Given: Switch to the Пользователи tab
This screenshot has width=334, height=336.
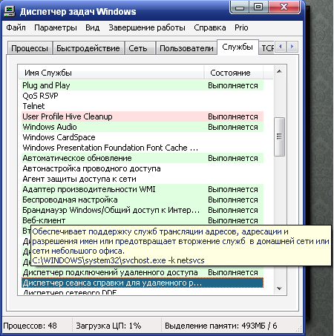Looking at the screenshot, I should [x=186, y=48].
